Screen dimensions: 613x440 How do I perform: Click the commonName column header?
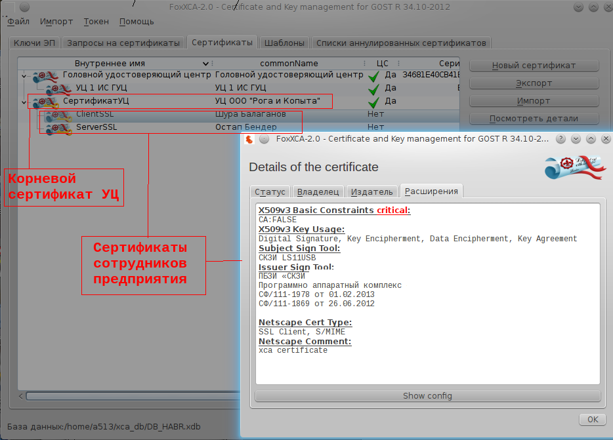coord(289,64)
